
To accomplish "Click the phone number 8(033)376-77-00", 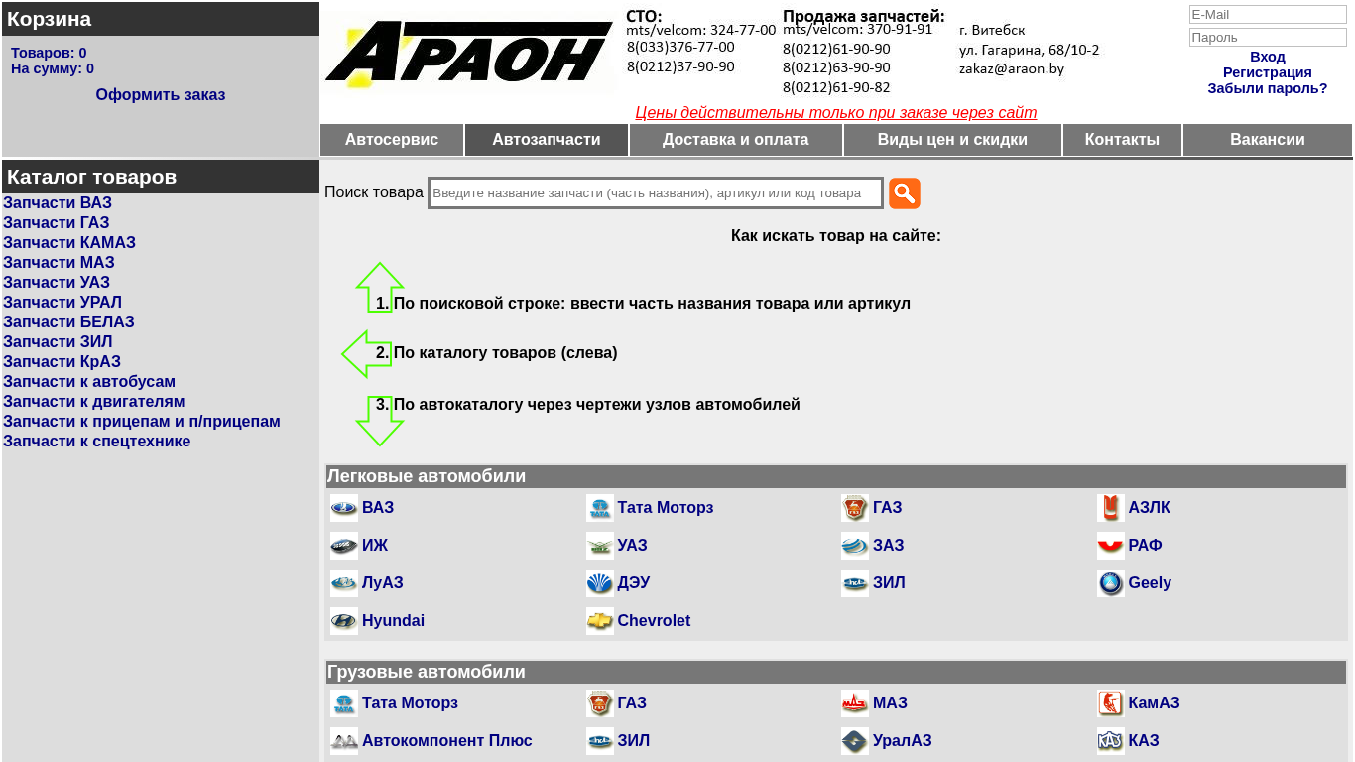I will click(x=680, y=48).
